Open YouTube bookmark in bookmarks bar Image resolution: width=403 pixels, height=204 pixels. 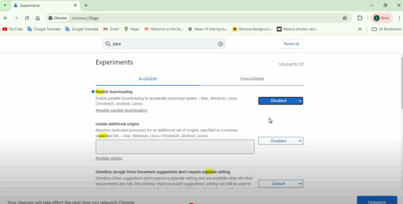13,29
